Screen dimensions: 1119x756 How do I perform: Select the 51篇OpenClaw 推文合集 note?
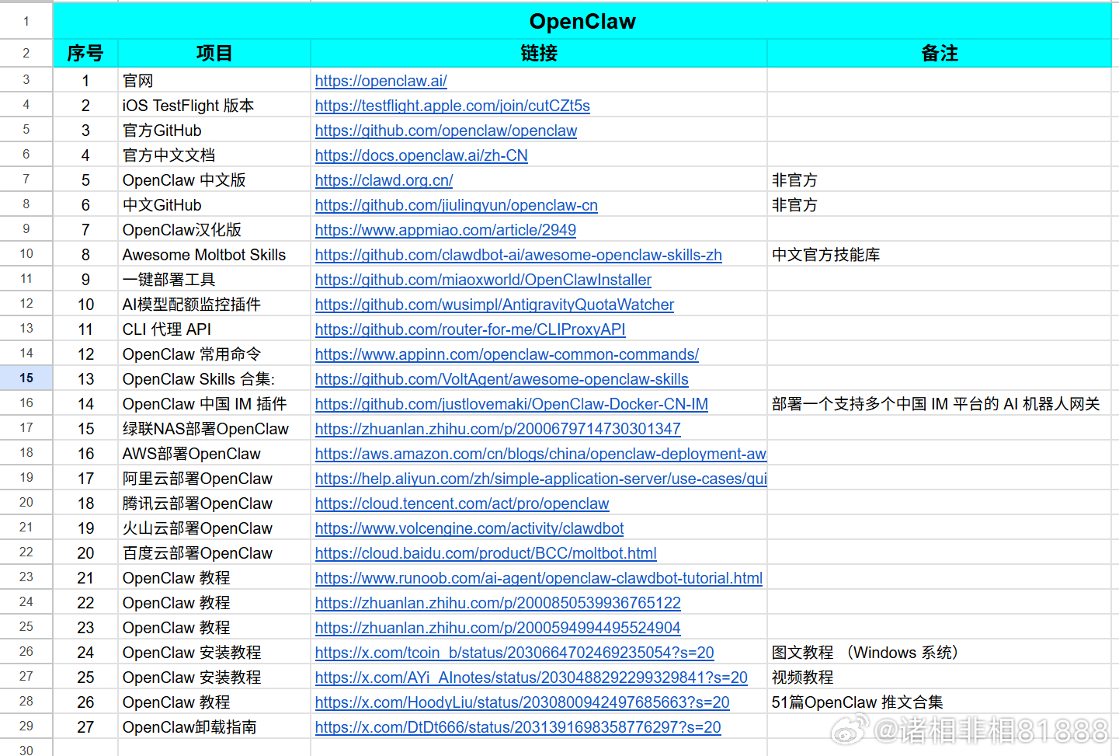pos(940,702)
